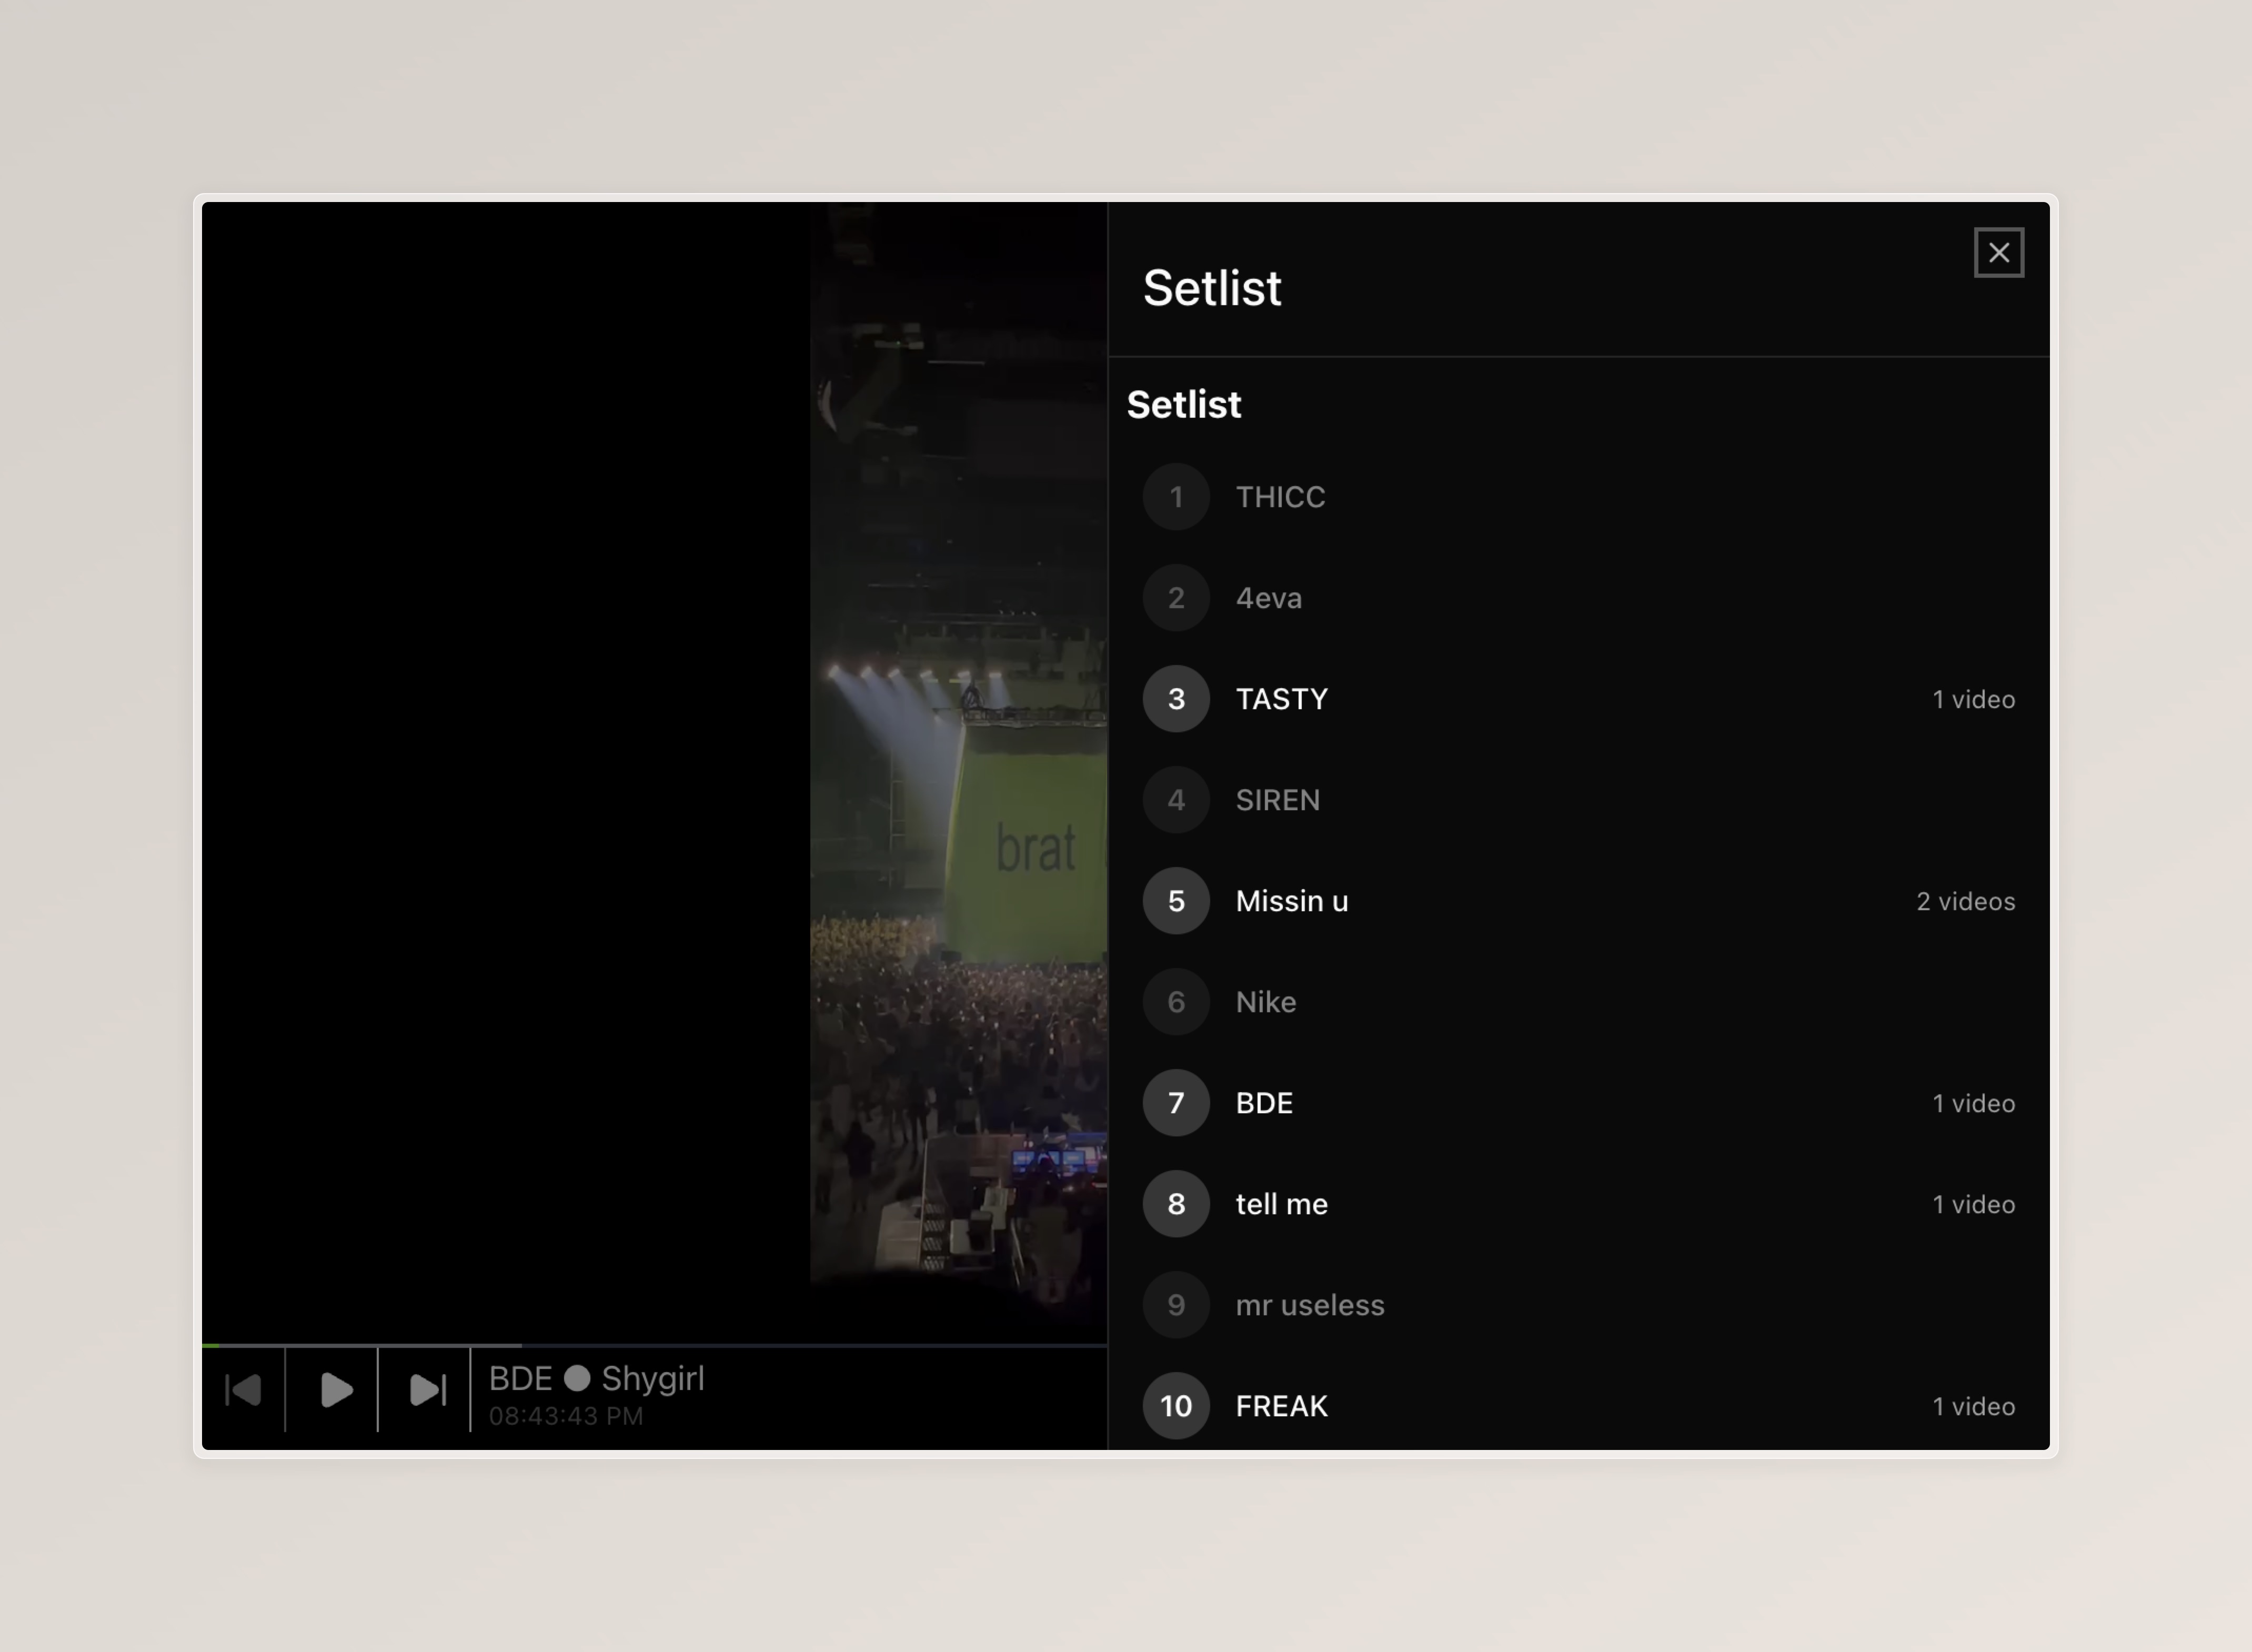2252x1652 pixels.
Task: Open the 1 video link for TASTY
Action: coord(1972,700)
